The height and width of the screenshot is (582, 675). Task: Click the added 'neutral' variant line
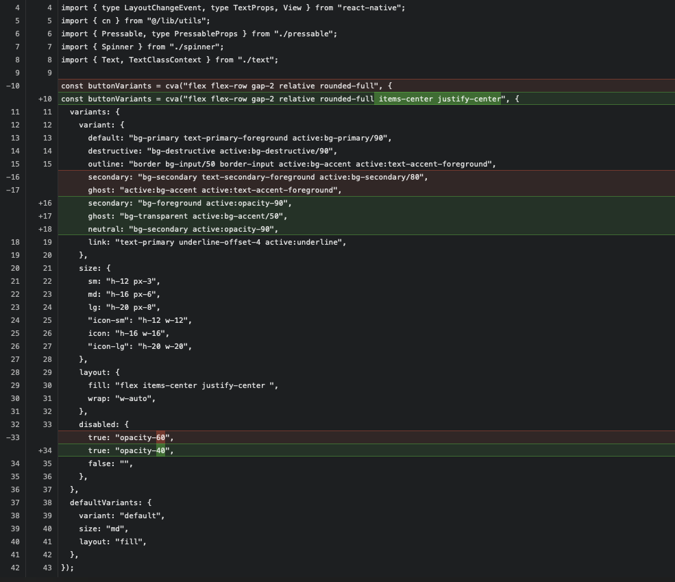click(183, 229)
